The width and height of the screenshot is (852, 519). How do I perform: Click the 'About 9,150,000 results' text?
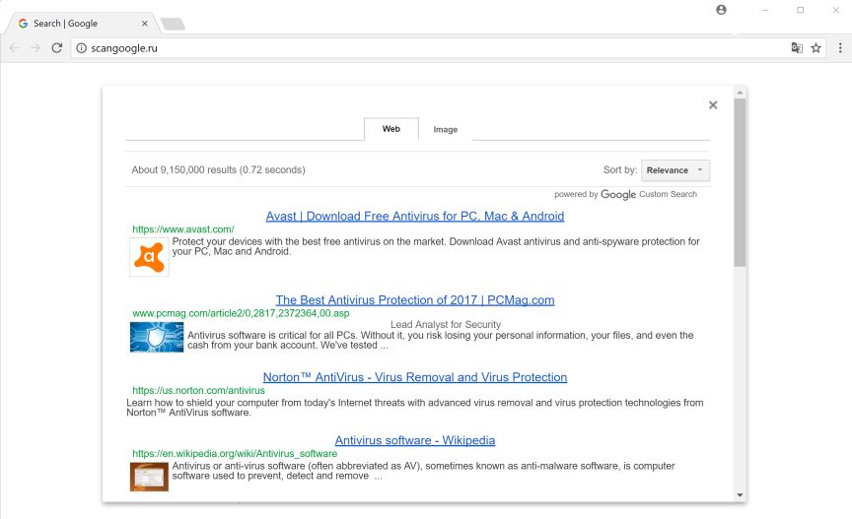[219, 170]
